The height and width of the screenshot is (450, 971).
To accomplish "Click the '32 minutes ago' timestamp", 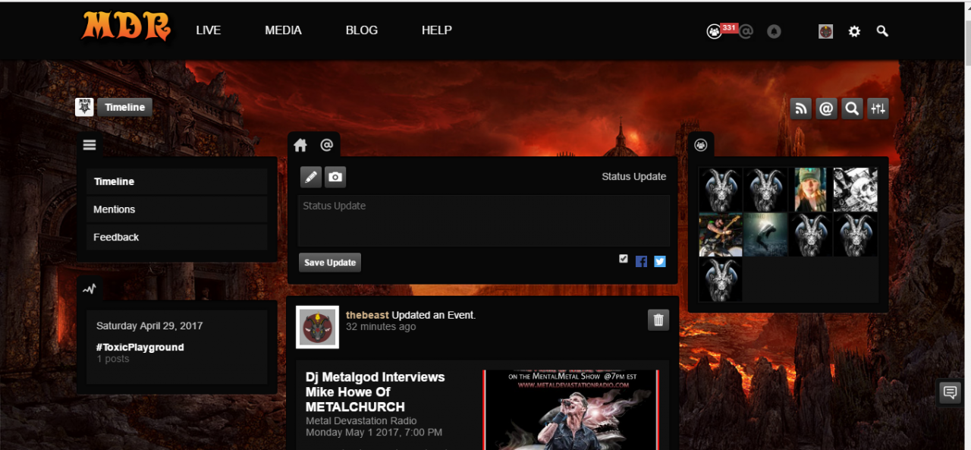I will pyautogui.click(x=381, y=326).
